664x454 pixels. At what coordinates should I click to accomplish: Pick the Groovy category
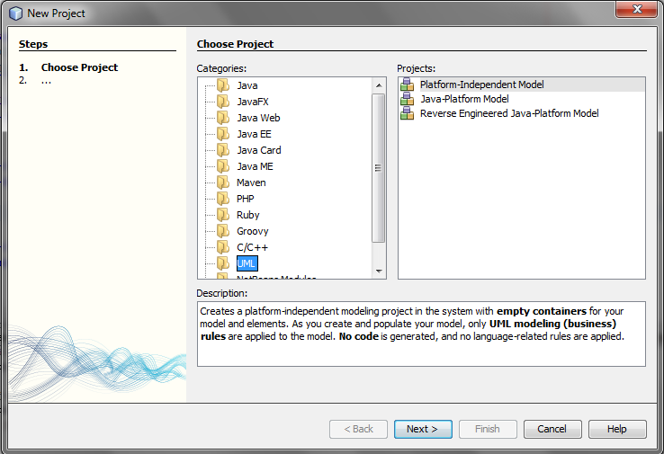(x=253, y=231)
